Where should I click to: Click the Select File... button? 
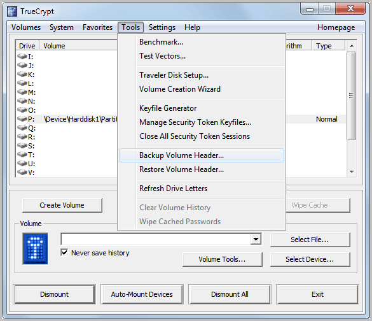pos(310,239)
